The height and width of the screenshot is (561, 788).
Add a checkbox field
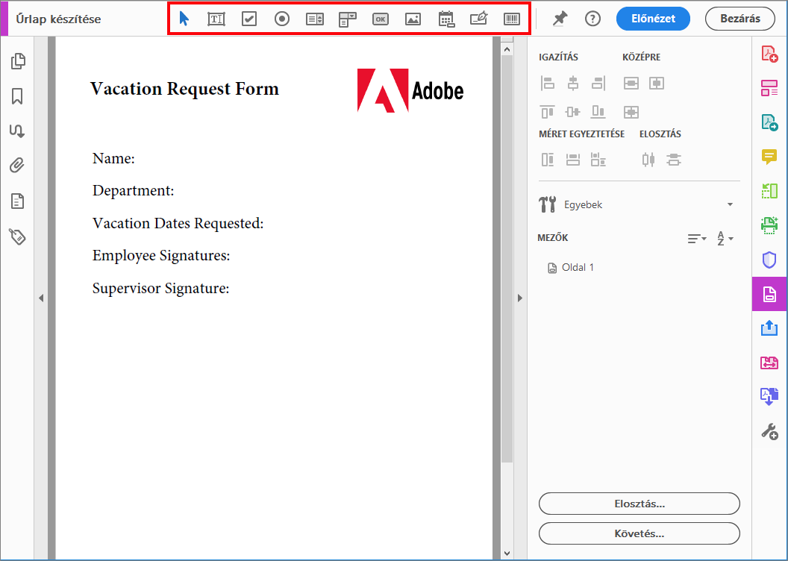click(248, 19)
